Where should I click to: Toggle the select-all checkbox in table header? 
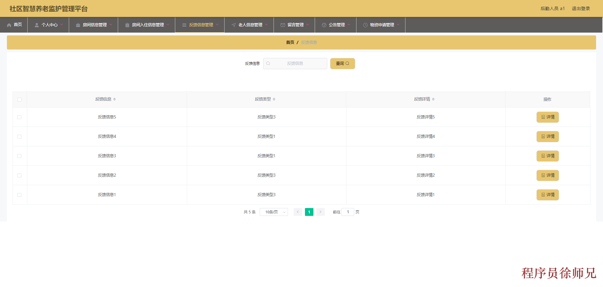pos(19,99)
